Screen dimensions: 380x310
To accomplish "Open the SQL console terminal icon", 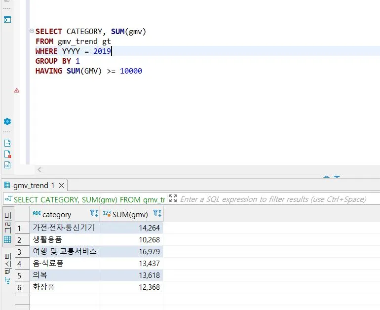I will (7, 19).
